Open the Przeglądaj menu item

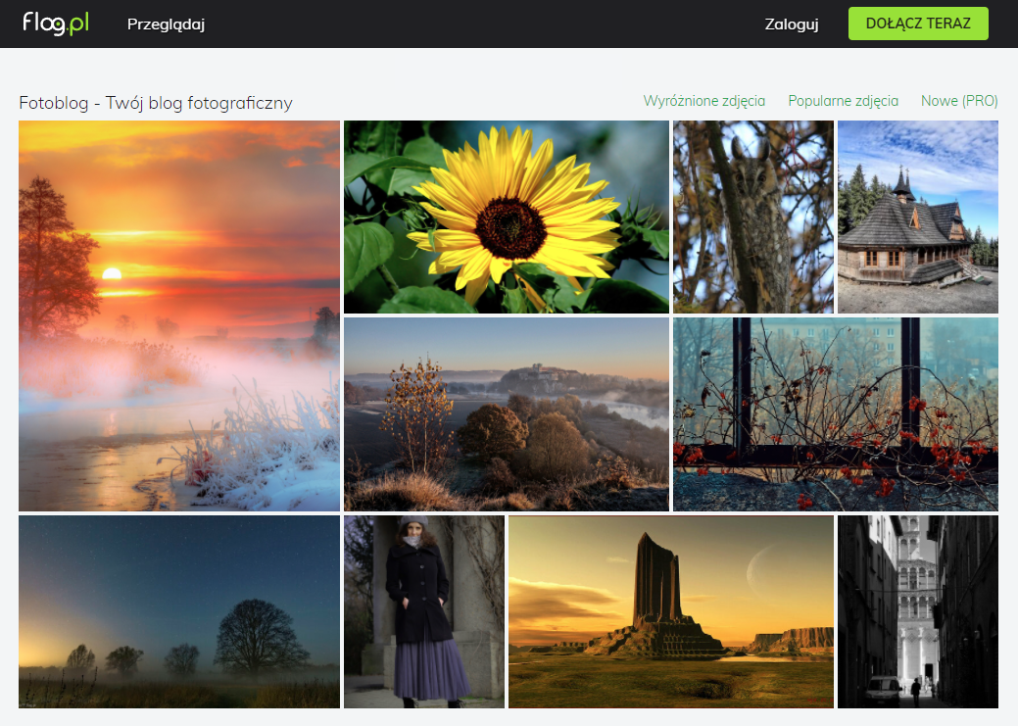click(x=166, y=24)
